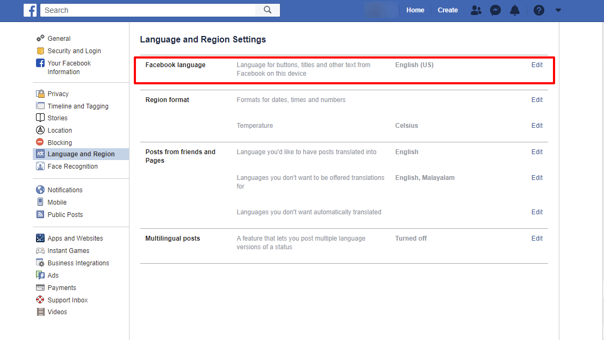
Task: Click Home in the top bar
Action: 415,10
